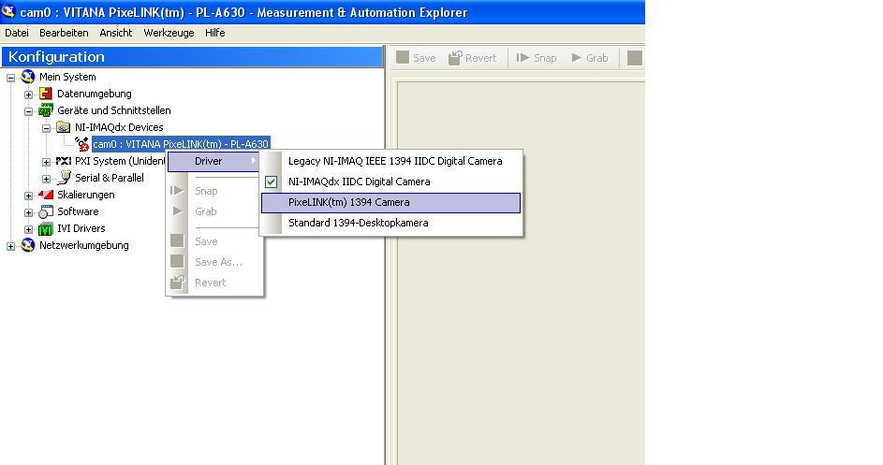Image resolution: width=883 pixels, height=465 pixels.
Task: Select the cam0 VITANA PixeLINK tree item
Action: point(181,144)
